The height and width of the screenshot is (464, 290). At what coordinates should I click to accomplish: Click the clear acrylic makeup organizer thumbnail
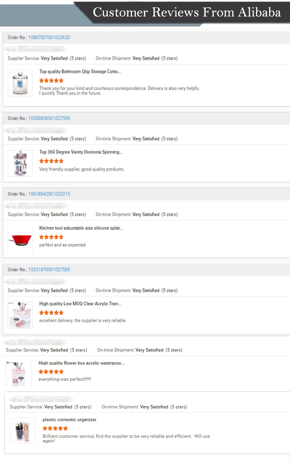20,315
